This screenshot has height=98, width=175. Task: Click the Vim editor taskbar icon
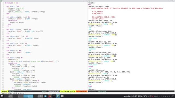click(58, 96)
